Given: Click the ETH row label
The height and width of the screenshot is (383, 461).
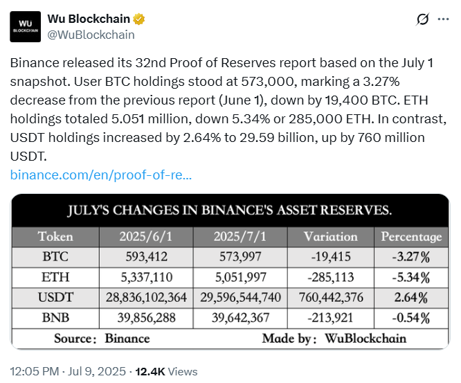Looking at the screenshot, I should tap(55, 278).
